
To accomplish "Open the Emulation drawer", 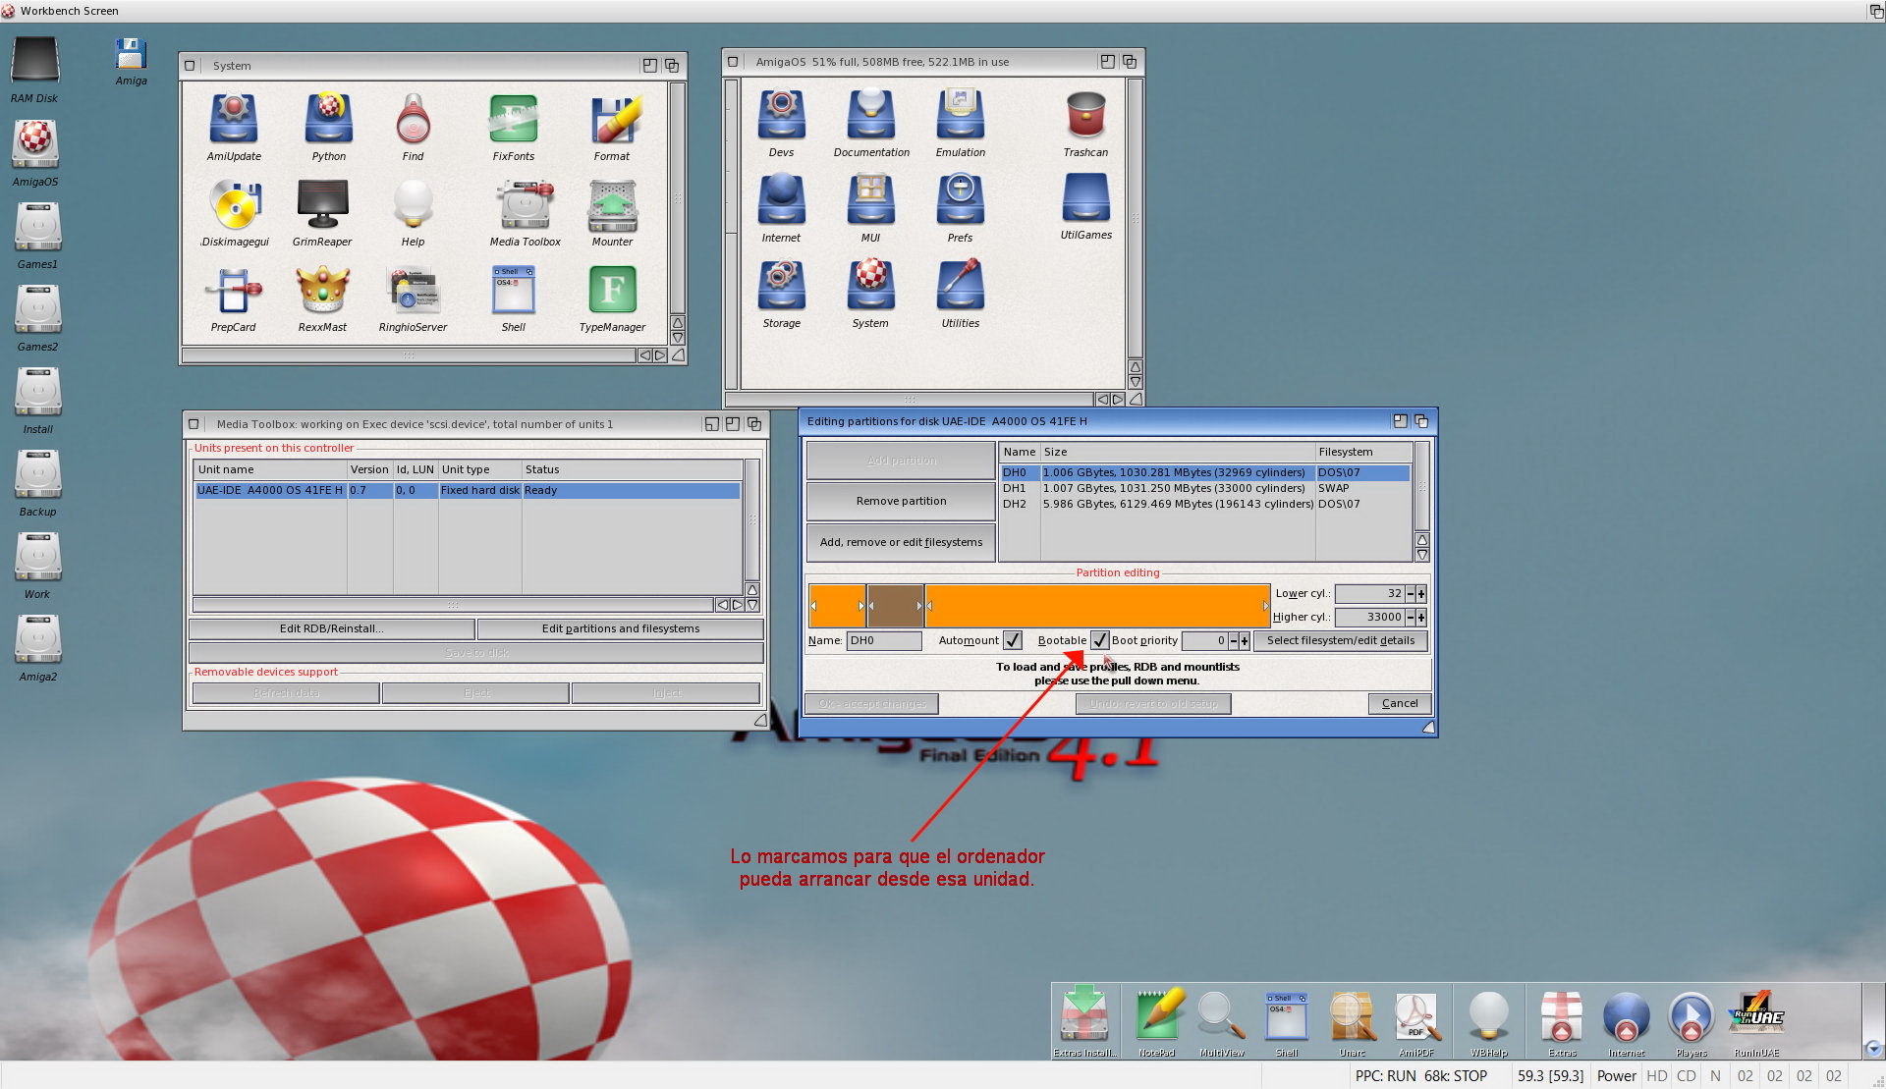I will (960, 115).
